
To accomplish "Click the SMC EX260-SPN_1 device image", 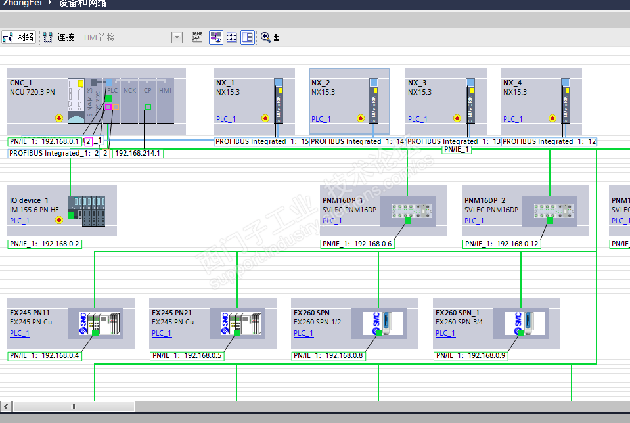I will (x=525, y=323).
